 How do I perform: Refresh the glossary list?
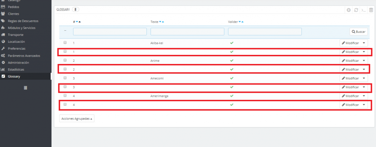pos(356,10)
